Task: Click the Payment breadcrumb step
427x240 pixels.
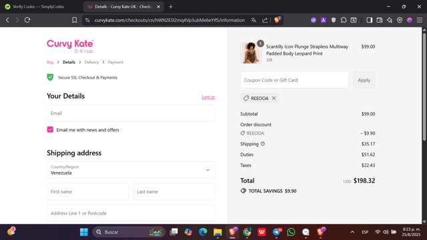Action: pyautogui.click(x=115, y=62)
